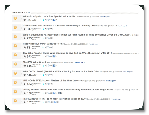Open the Totally Buzzed: 1WineDude.com Wins post title
The height and width of the screenshot is (115, 149).
[68, 90]
